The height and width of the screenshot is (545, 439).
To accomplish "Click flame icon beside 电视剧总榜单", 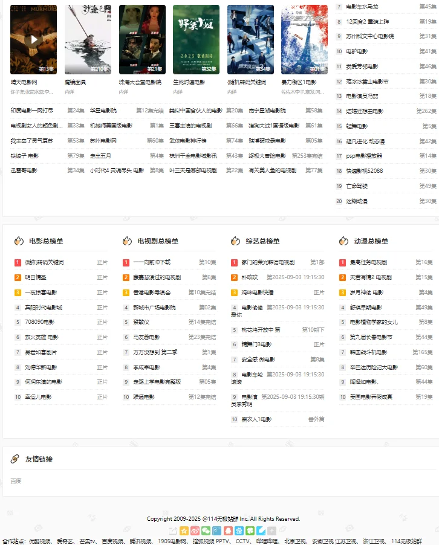I will tap(128, 241).
